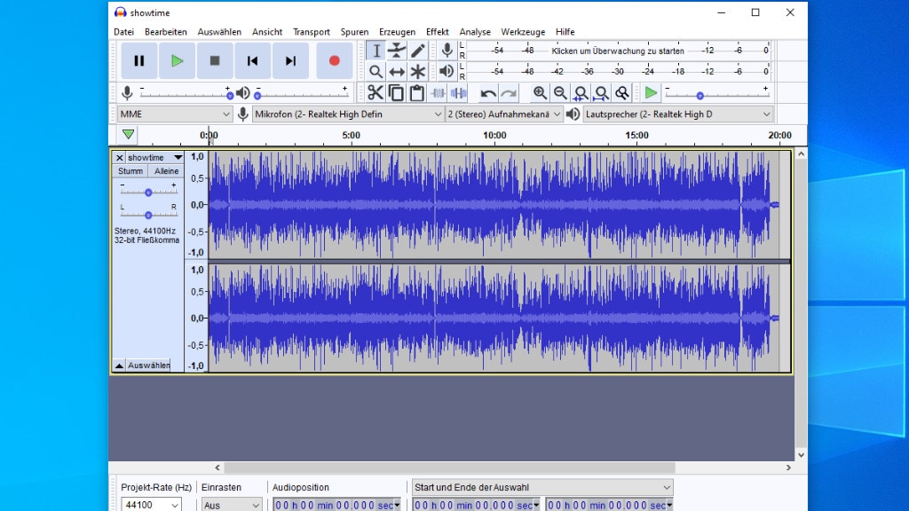
Task: Skip to the start of the track
Action: point(253,61)
